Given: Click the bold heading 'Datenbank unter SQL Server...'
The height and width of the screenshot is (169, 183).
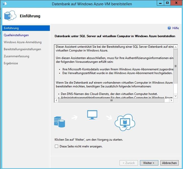Looking at the screenshot, I should [x=115, y=36].
